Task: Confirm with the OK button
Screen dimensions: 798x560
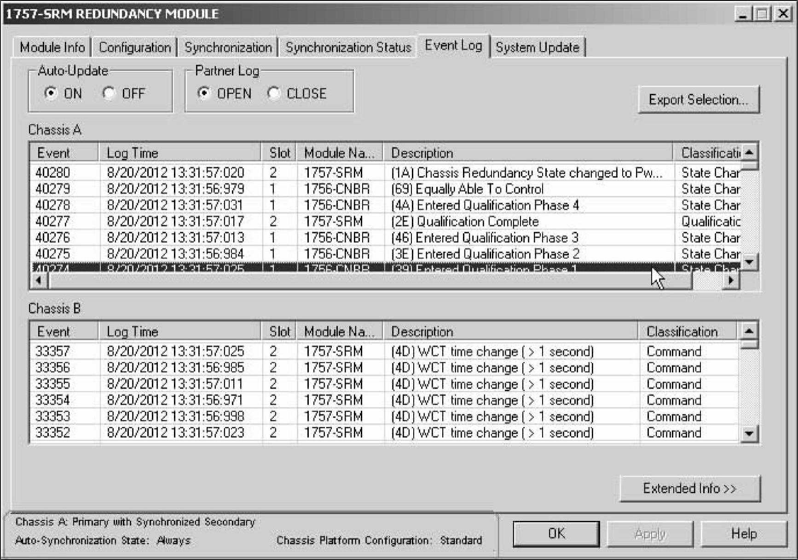Action: point(556,534)
